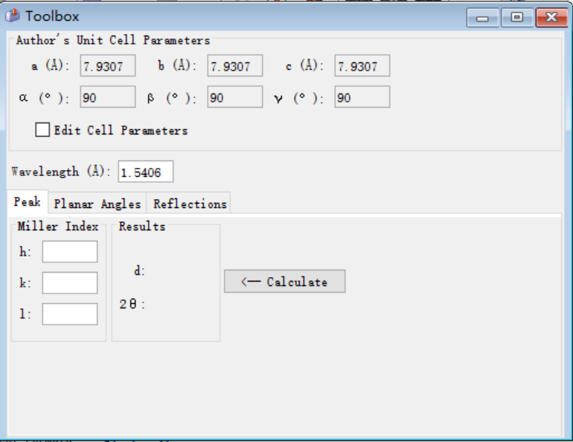Select the Peak tab

[x=28, y=201]
